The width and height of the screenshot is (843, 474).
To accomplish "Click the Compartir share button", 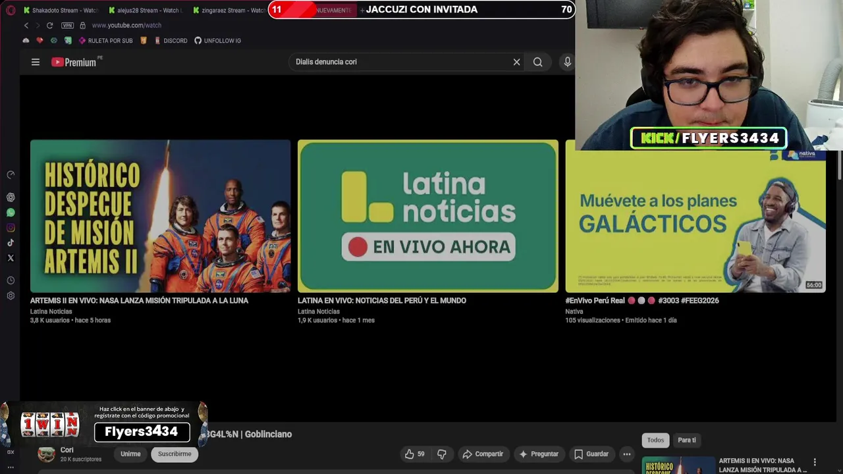I will coord(483,454).
